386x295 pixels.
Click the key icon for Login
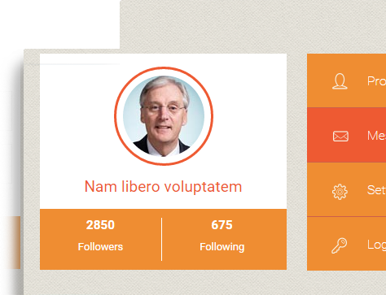340,245
